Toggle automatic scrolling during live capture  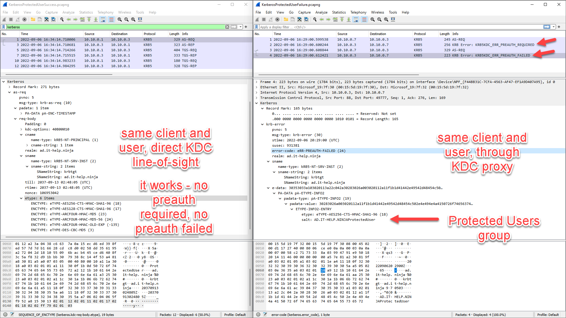click(x=103, y=19)
